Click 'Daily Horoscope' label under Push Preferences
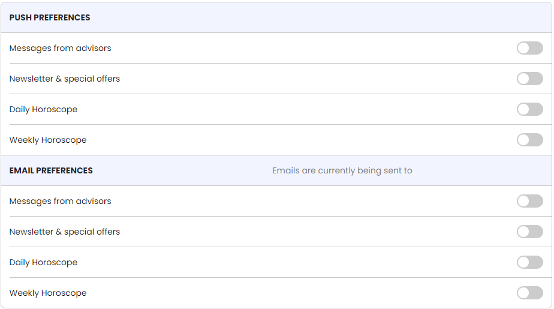 (43, 109)
